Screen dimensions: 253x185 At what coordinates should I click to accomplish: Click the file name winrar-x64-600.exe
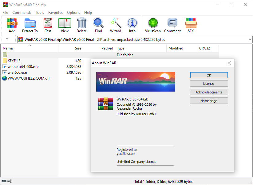click(23, 66)
